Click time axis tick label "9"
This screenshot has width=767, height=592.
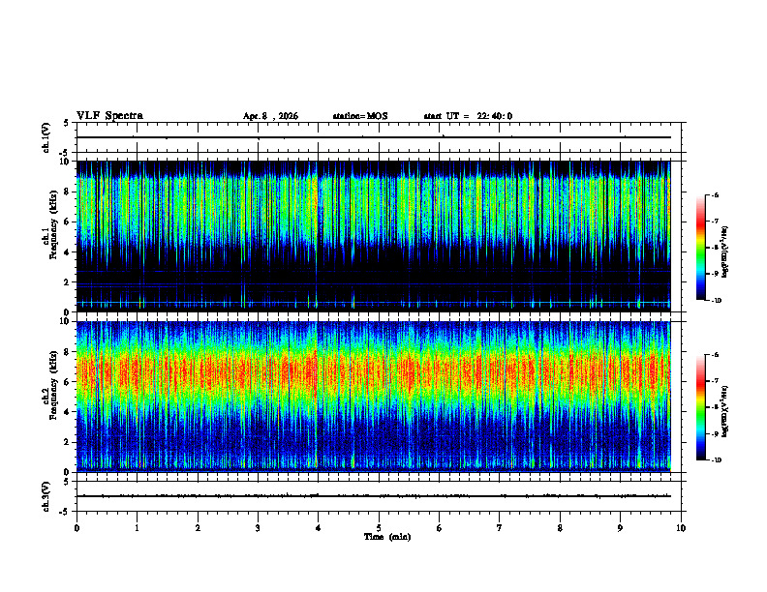click(620, 528)
